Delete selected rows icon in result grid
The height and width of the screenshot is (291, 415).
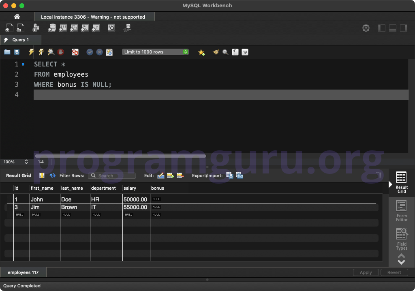[x=180, y=175]
